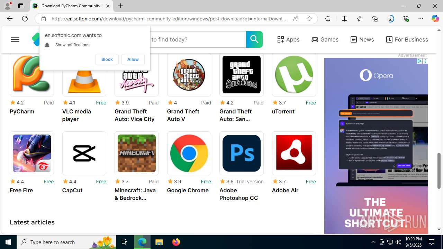The height and width of the screenshot is (249, 443).
Task: Open the Google Chrome app icon
Action: 189,153
